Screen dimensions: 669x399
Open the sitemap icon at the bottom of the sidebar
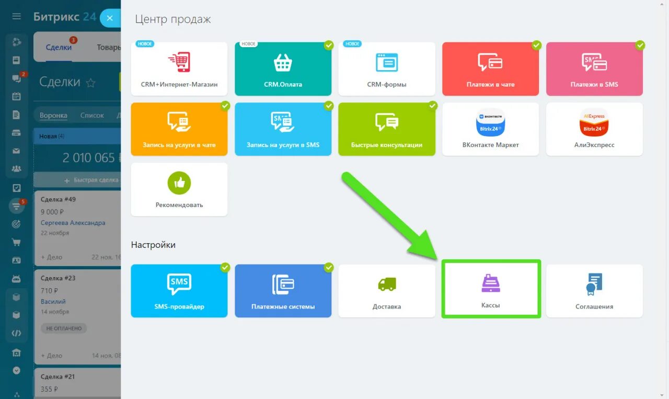16,395
